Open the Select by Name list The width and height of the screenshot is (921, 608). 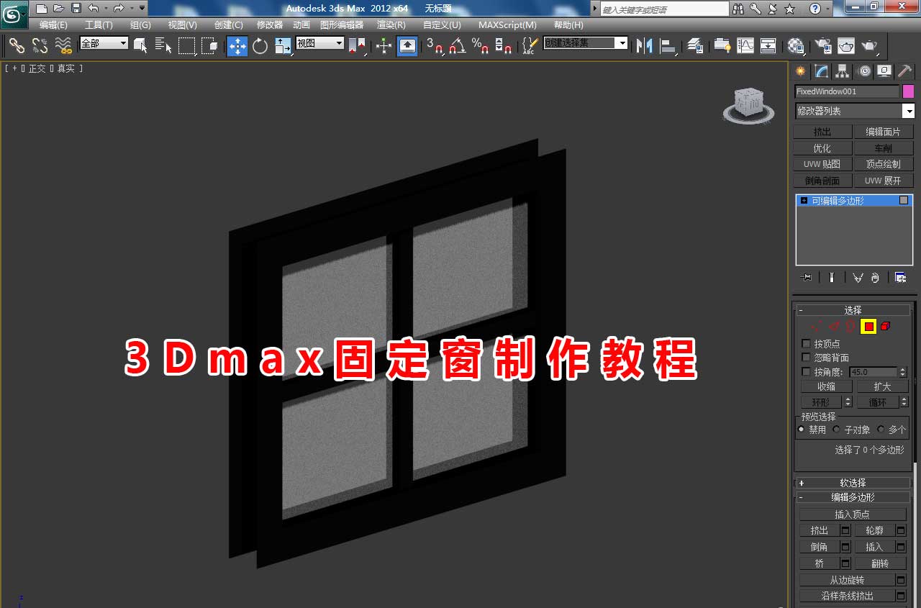[163, 45]
